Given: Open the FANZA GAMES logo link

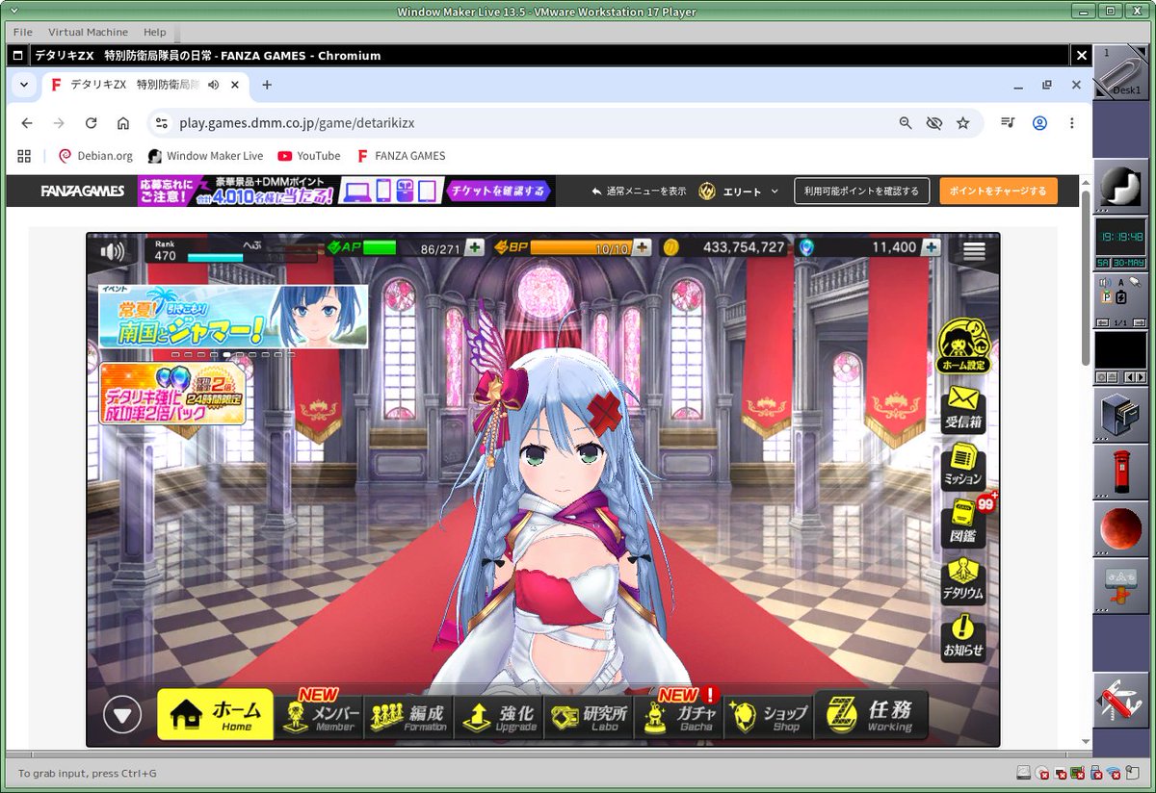Looking at the screenshot, I should pos(82,191).
